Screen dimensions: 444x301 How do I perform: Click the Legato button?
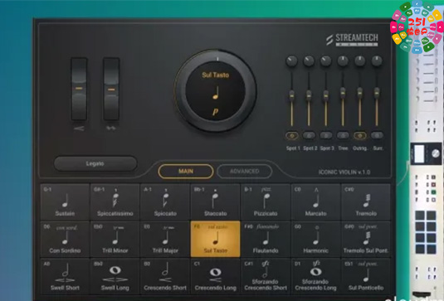tap(95, 163)
